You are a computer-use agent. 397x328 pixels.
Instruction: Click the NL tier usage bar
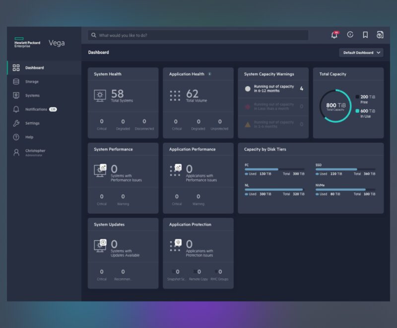pos(274,190)
